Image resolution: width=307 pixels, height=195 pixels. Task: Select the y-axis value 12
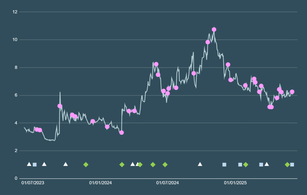tap(15, 12)
